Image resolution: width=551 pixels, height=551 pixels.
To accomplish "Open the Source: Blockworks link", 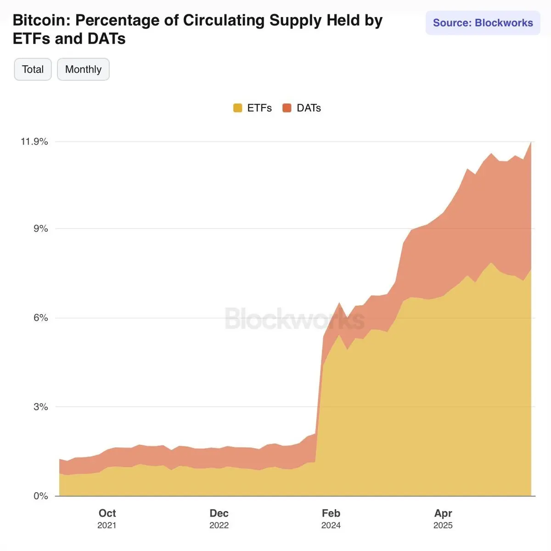I will click(x=483, y=23).
